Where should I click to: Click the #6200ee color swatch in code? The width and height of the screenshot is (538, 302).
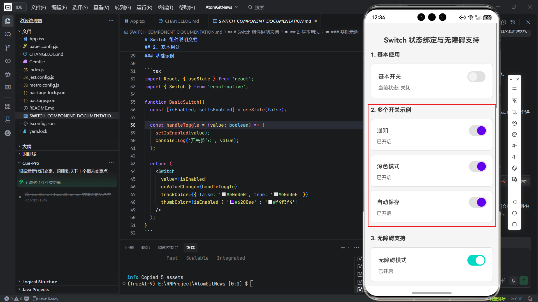click(232, 202)
